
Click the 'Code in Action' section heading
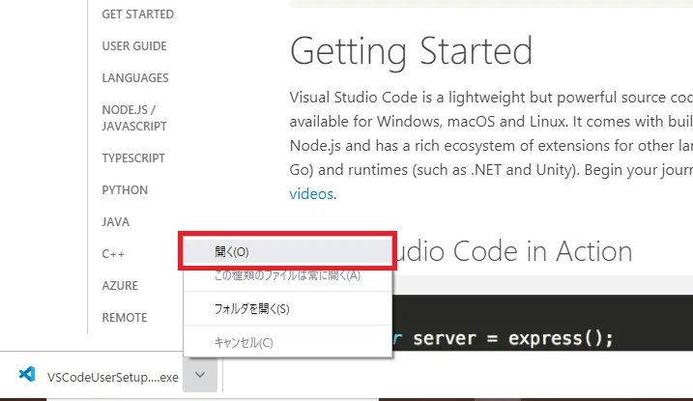[x=543, y=251]
